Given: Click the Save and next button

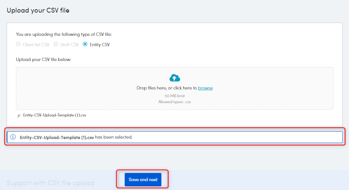Looking at the screenshot, I should pyautogui.click(x=143, y=180).
